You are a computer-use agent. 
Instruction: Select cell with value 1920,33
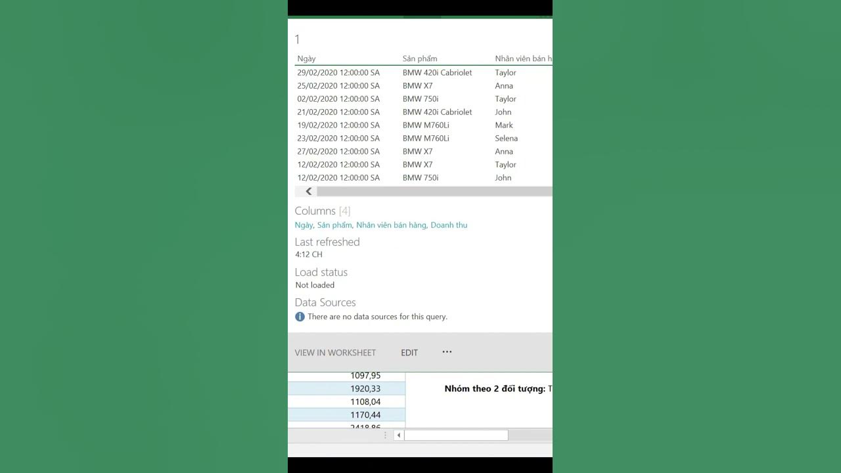coord(347,389)
